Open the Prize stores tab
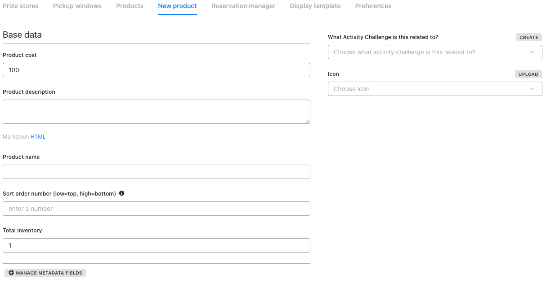The width and height of the screenshot is (546, 288). [x=21, y=6]
